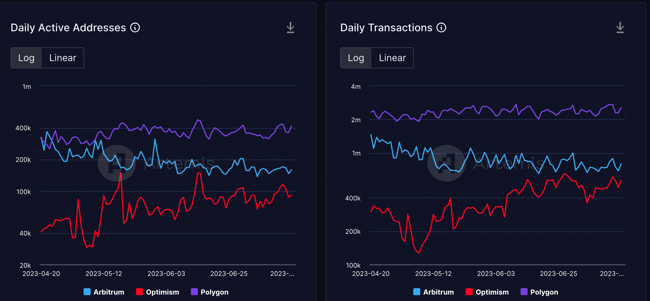Click truncated 2023-... date on Daily Transactions axis
This screenshot has height=301, width=650.
(612, 274)
